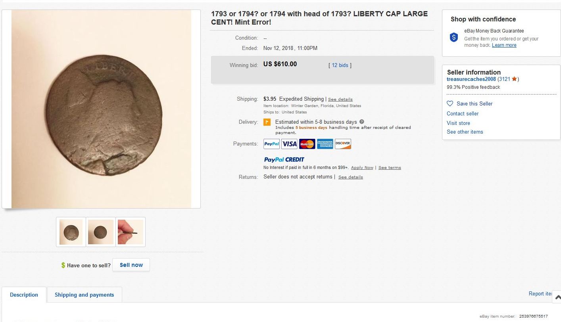The image size is (561, 322).
Task: Click PayPal Credit Apply Now link
Action: (x=362, y=168)
